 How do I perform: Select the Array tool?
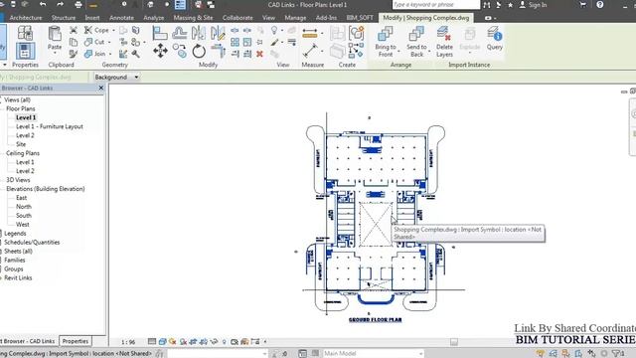[235, 42]
